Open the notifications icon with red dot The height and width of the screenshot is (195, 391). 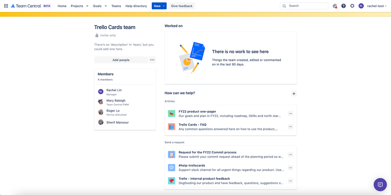click(x=335, y=6)
